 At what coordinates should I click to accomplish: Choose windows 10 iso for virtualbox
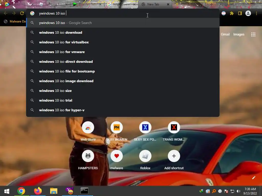[123, 42]
